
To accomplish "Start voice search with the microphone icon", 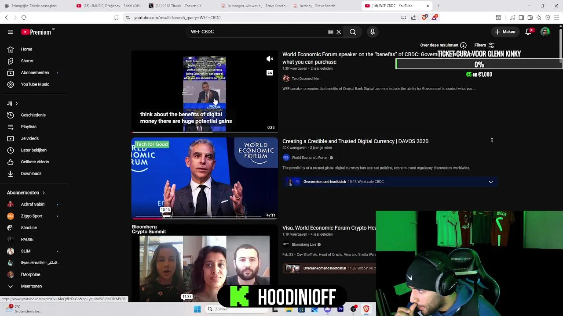I will 373,32.
